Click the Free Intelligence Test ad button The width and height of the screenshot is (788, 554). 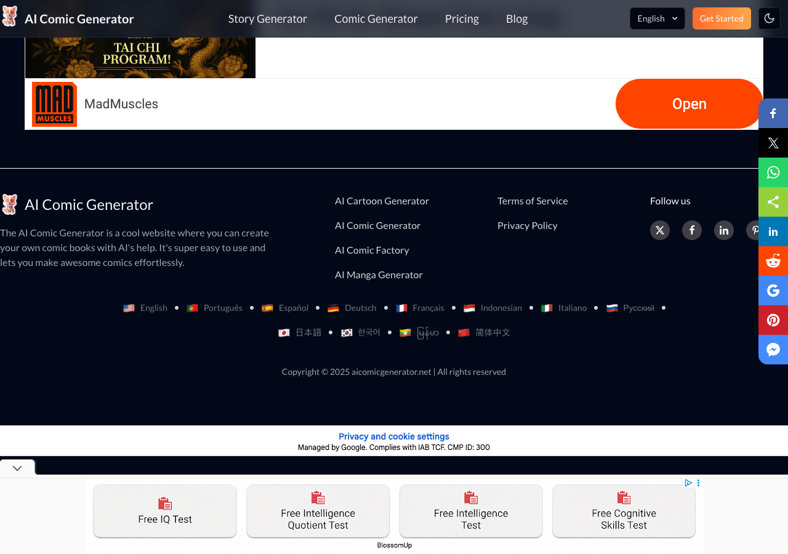tap(471, 512)
